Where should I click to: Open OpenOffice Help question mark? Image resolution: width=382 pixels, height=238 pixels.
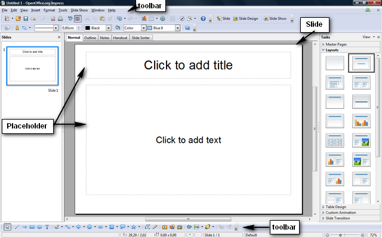pyautogui.click(x=203, y=18)
